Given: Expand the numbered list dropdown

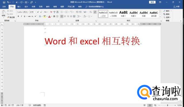Looking at the screenshot, I should pos(69,12).
